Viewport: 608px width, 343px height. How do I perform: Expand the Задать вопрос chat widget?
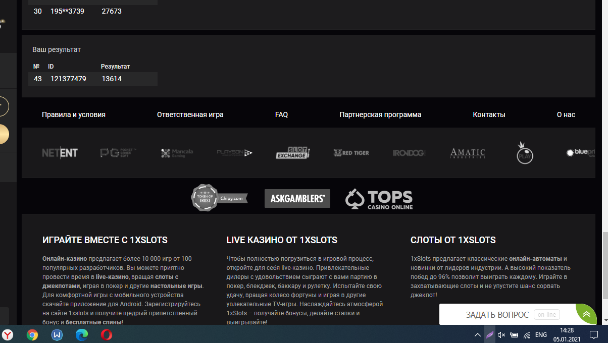tap(586, 314)
